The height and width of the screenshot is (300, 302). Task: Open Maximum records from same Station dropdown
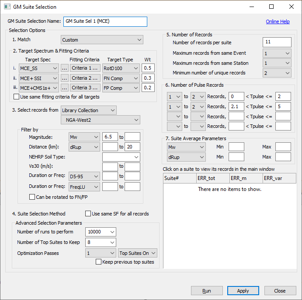[277, 63]
